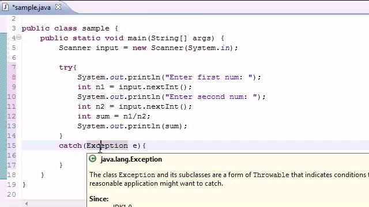
Task: Click the Javadoc description text in tooltip
Action: [228, 179]
